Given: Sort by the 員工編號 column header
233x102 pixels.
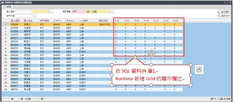Looking at the screenshot, I should (17, 21).
